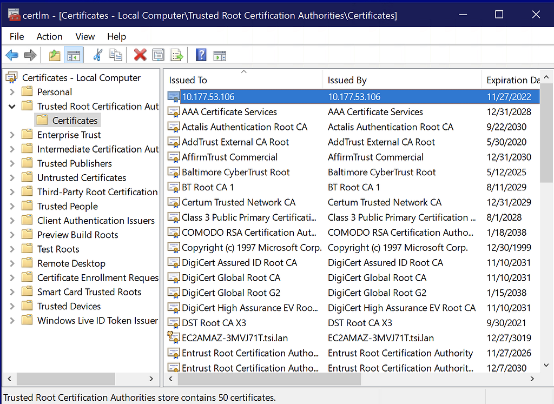Click left arrow of tree pane scrollbar
The image size is (554, 404).
coord(10,379)
